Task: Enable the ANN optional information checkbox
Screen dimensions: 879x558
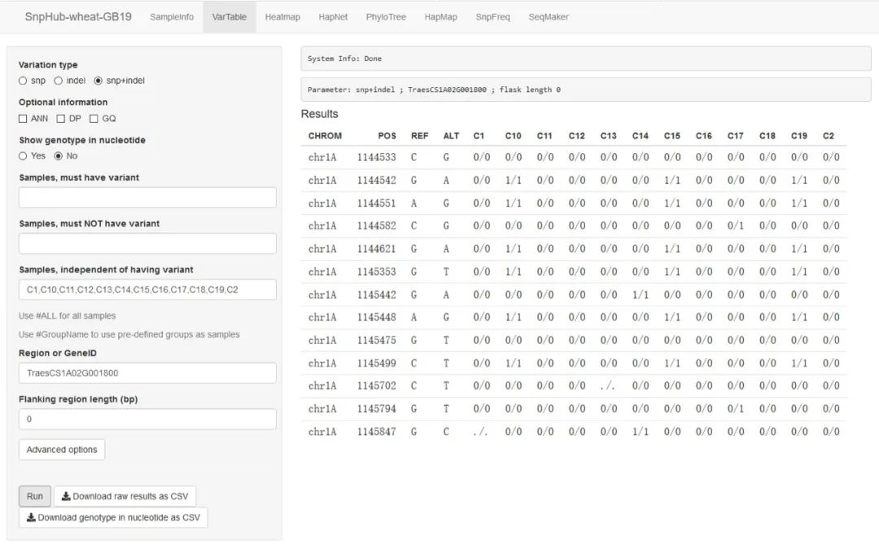Action: 23,119
